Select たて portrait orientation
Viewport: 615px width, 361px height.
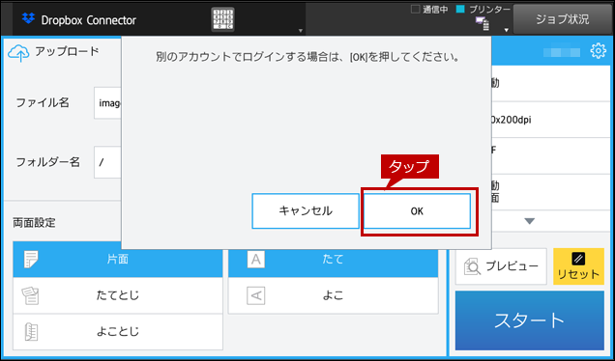pyautogui.click(x=333, y=260)
